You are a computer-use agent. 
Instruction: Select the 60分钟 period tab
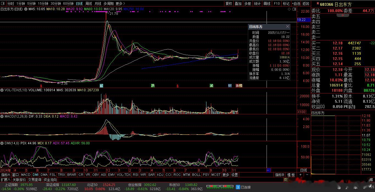[x=68, y=4]
